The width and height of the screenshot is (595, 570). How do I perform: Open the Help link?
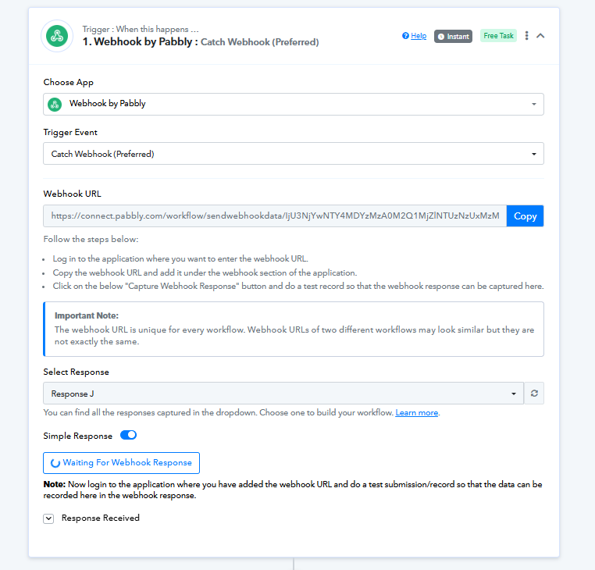(x=415, y=36)
